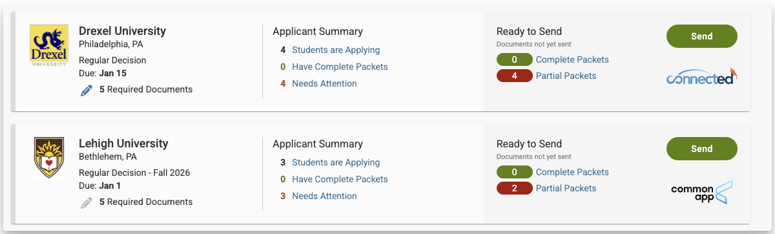The height and width of the screenshot is (234, 775).
Task: Open Drexel's Students are Applying link
Action: tap(336, 50)
